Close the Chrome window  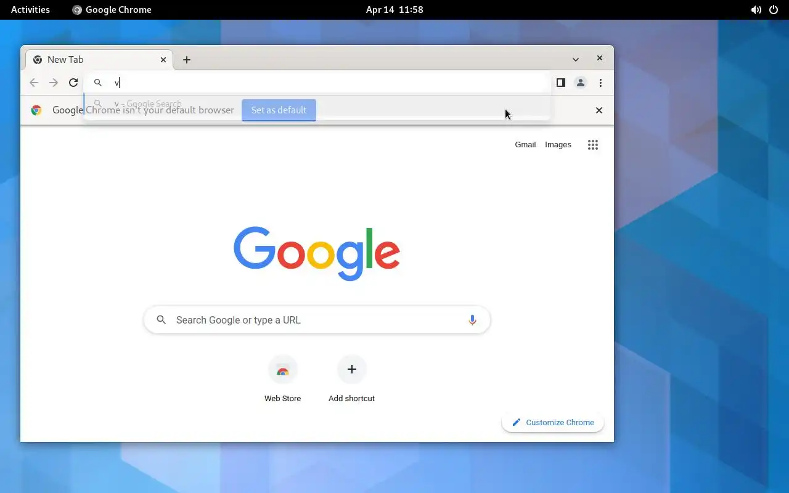point(599,58)
